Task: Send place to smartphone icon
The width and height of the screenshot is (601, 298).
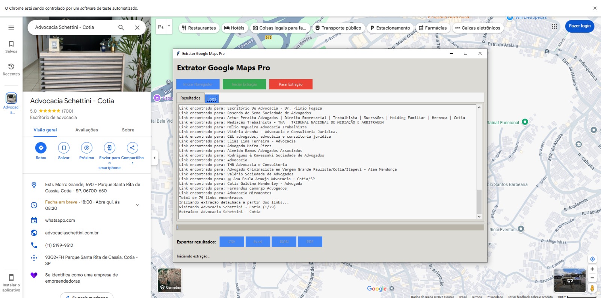Action: [109, 148]
